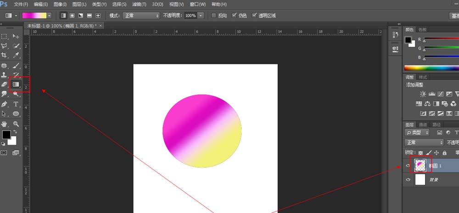
Task: Activate the Zoom magnifier tool
Action: click(x=16, y=124)
